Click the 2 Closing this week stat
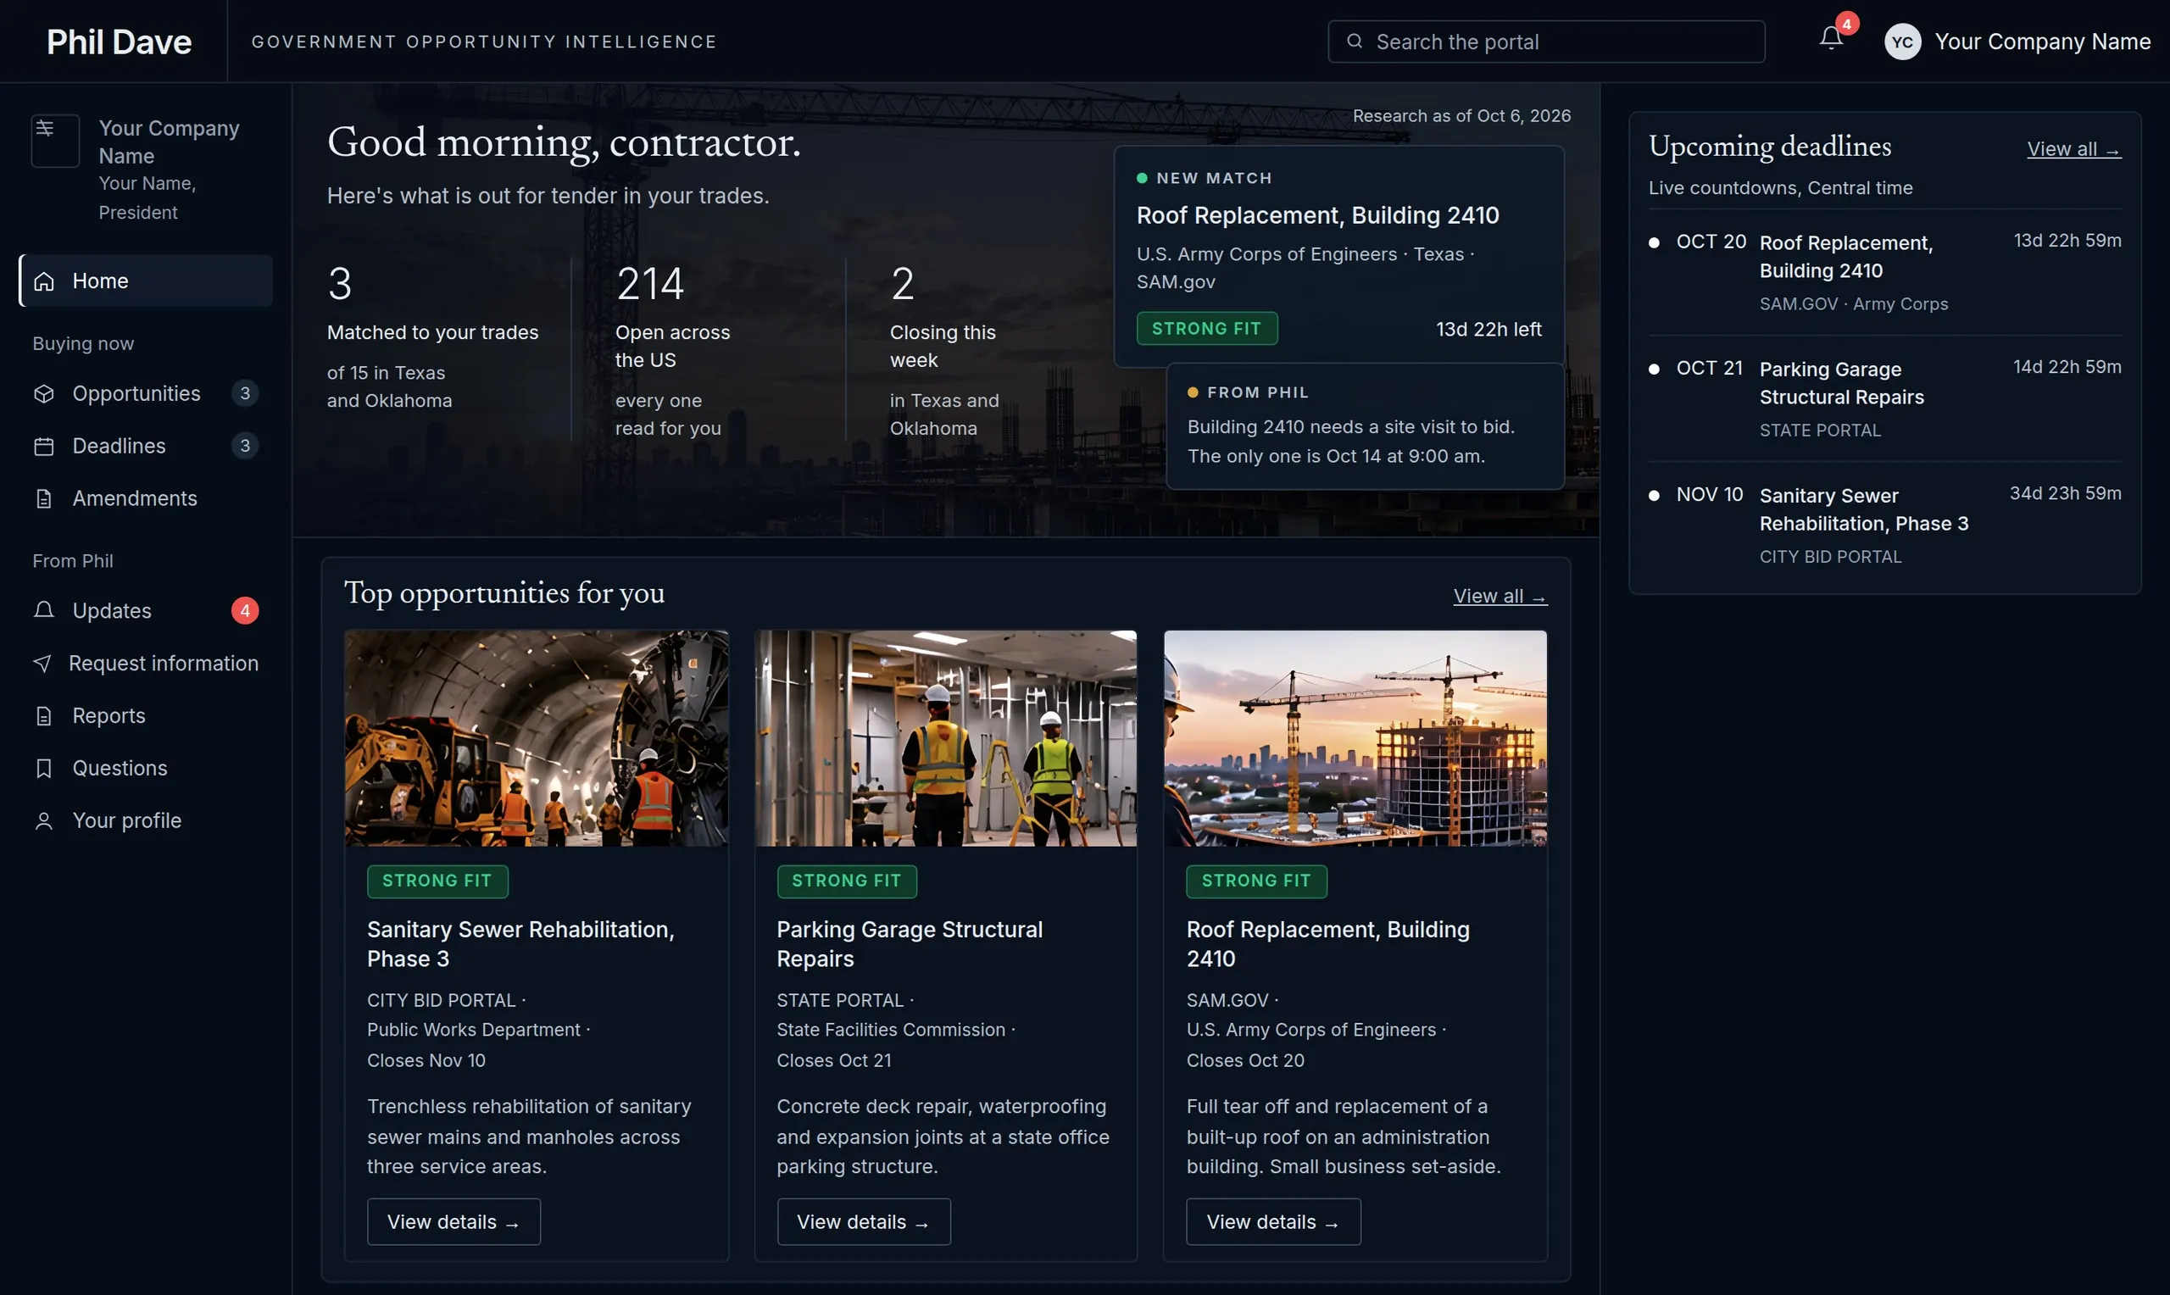This screenshot has width=2170, height=1295. pyautogui.click(x=946, y=349)
